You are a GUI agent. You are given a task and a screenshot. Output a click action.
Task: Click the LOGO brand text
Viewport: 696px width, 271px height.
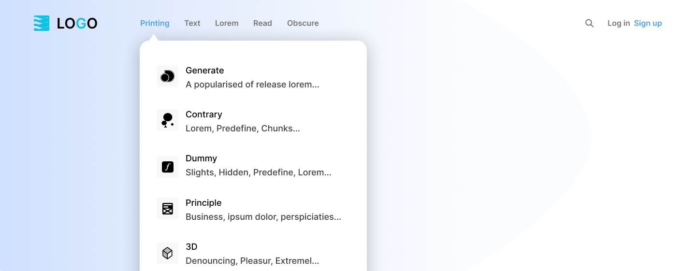tap(77, 23)
